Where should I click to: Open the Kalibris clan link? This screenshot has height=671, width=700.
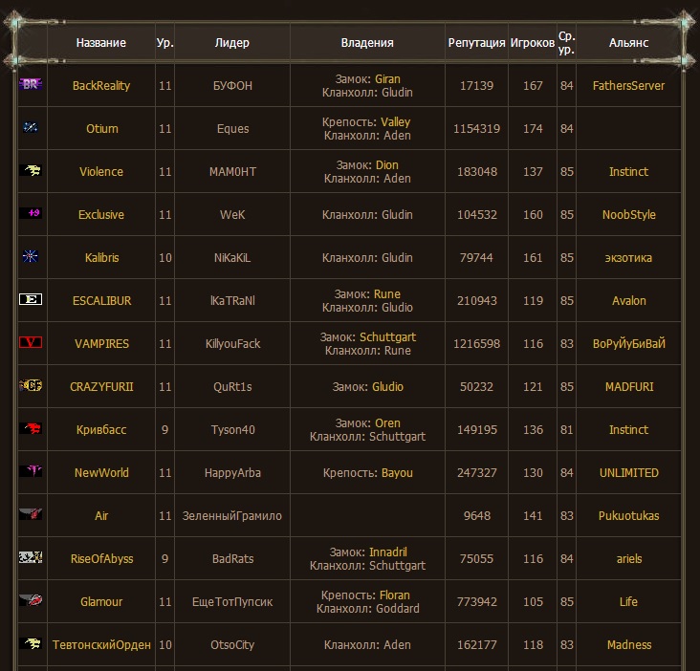101,258
